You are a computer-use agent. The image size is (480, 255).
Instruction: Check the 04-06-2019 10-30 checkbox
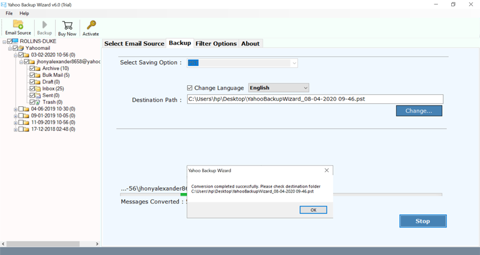21,109
